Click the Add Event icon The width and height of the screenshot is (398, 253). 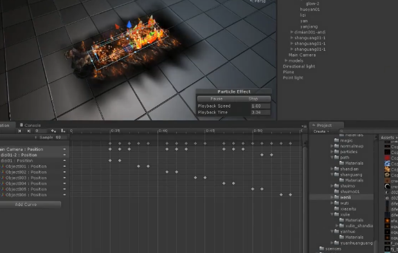pyautogui.click(x=63, y=131)
